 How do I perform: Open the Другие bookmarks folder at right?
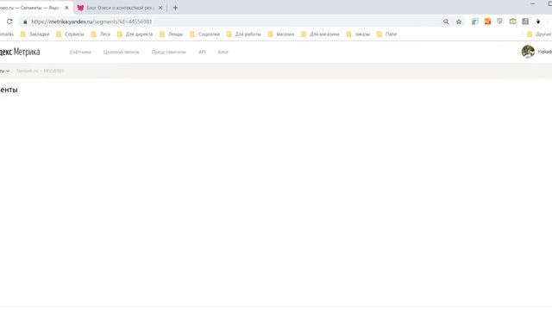(x=539, y=34)
